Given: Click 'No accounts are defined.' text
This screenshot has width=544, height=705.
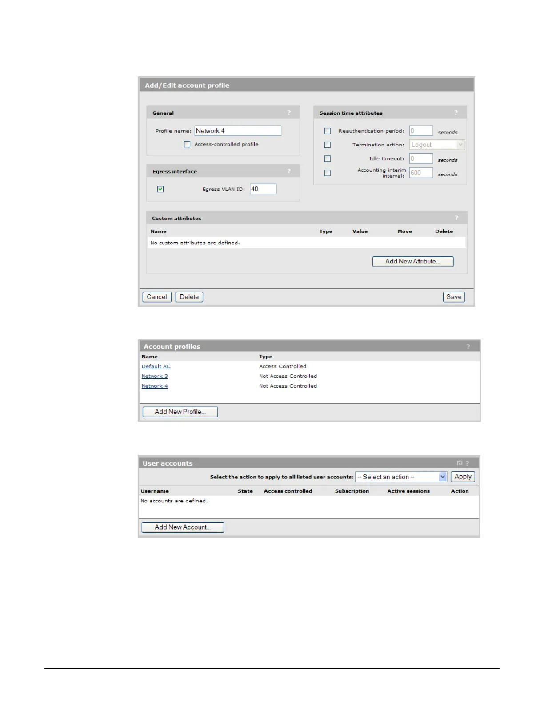Looking at the screenshot, I should pos(174,501).
